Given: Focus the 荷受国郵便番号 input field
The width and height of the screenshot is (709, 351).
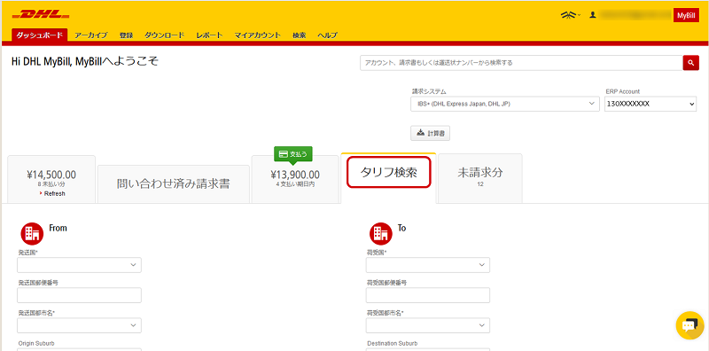Looking at the screenshot, I should tap(428, 295).
